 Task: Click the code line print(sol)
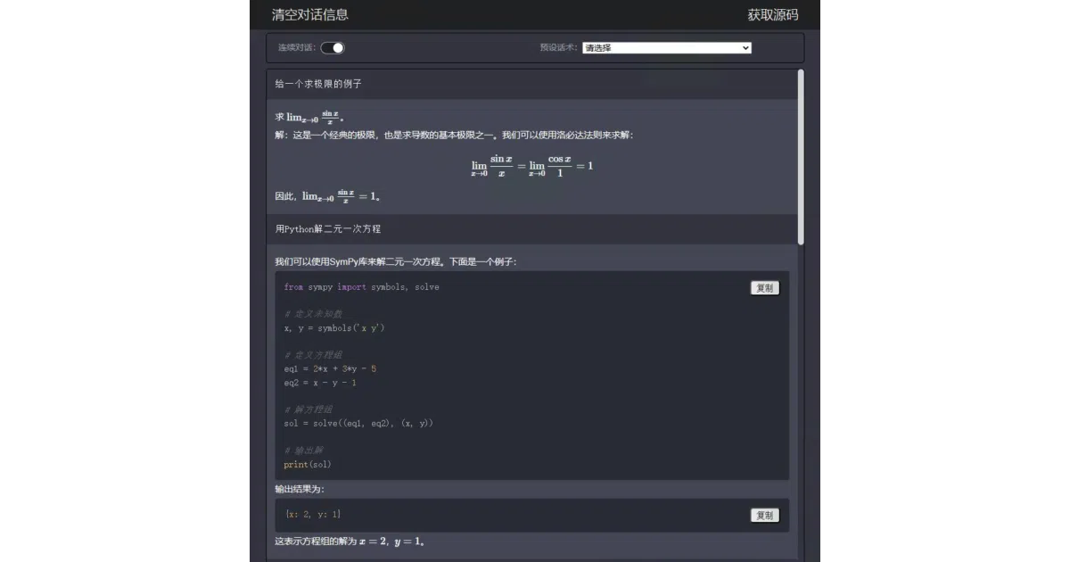pyautogui.click(x=308, y=465)
